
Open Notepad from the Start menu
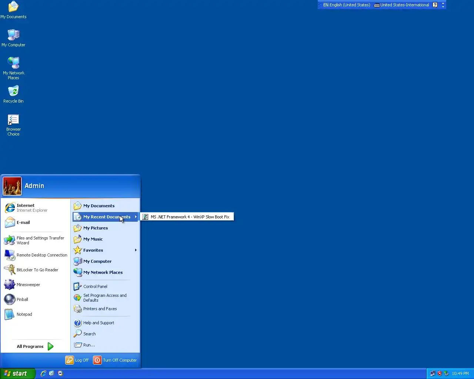tap(36, 314)
